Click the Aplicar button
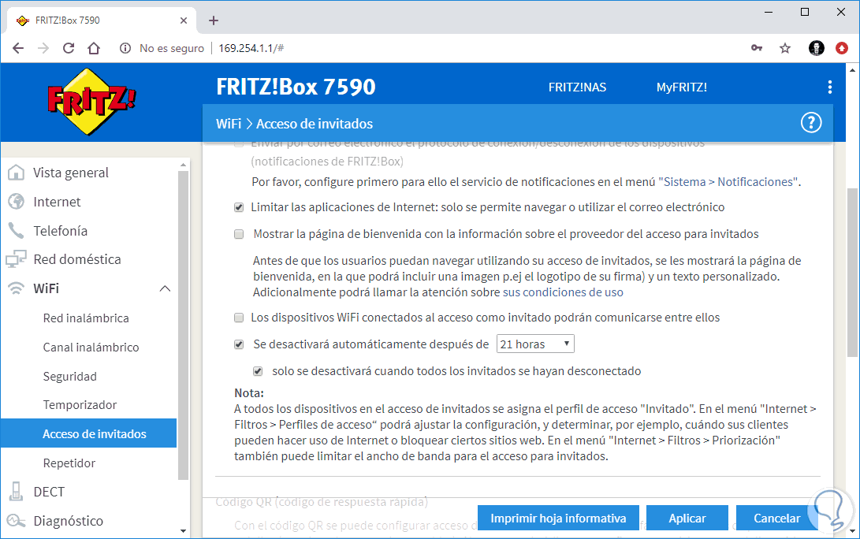Viewport: 860px width, 539px height. (687, 519)
